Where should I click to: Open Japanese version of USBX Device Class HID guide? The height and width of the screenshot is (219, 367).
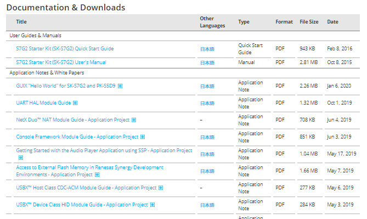click(x=207, y=205)
